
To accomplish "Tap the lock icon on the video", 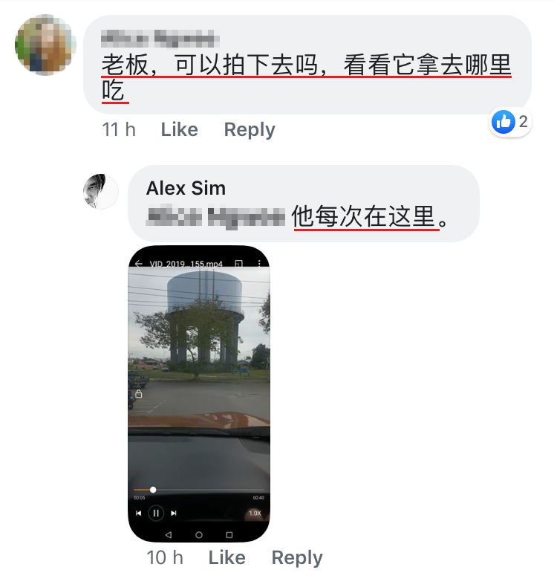I will point(138,394).
